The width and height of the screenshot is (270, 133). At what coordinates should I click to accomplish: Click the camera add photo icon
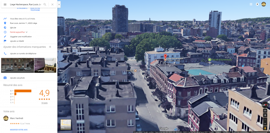(x=5, y=78)
